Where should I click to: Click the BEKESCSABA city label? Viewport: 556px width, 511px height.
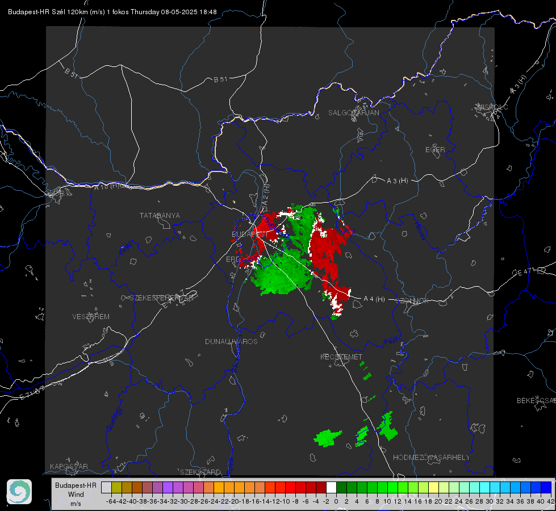click(536, 400)
